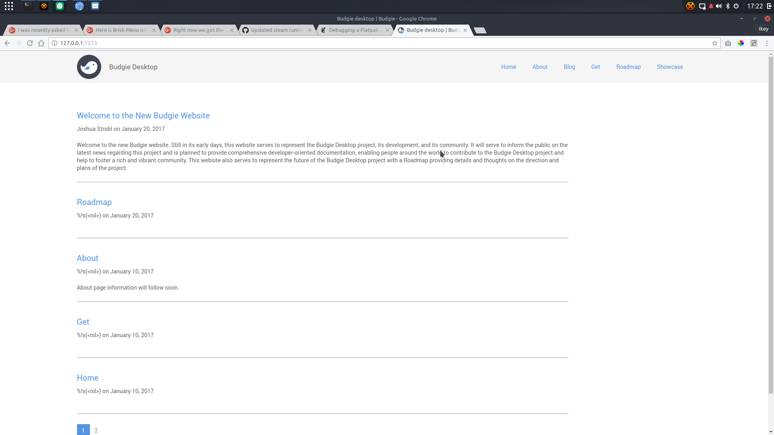774x435 pixels.
Task: Open the blue globe web browser launcher
Action: pos(79,6)
